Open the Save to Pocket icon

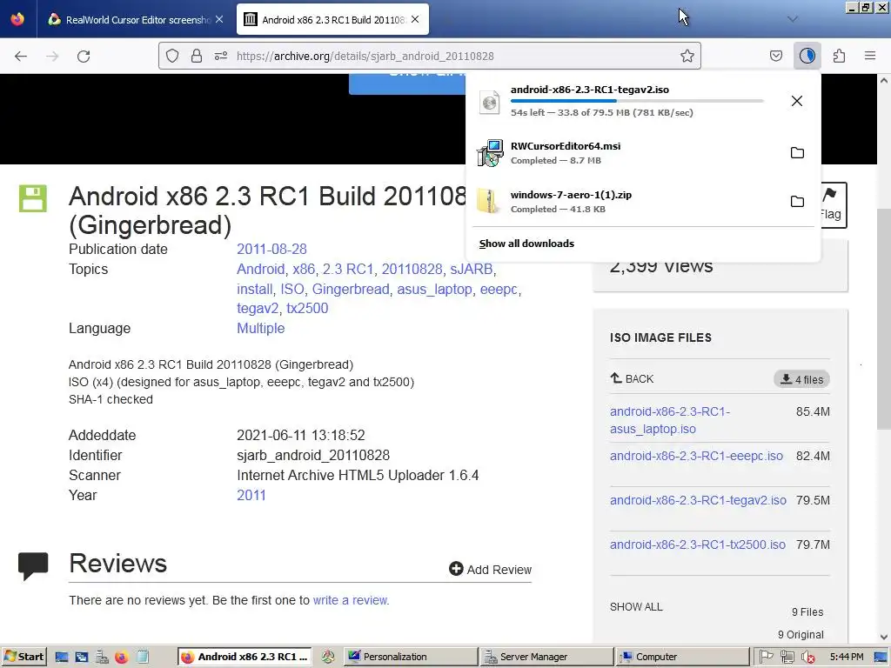coord(775,56)
